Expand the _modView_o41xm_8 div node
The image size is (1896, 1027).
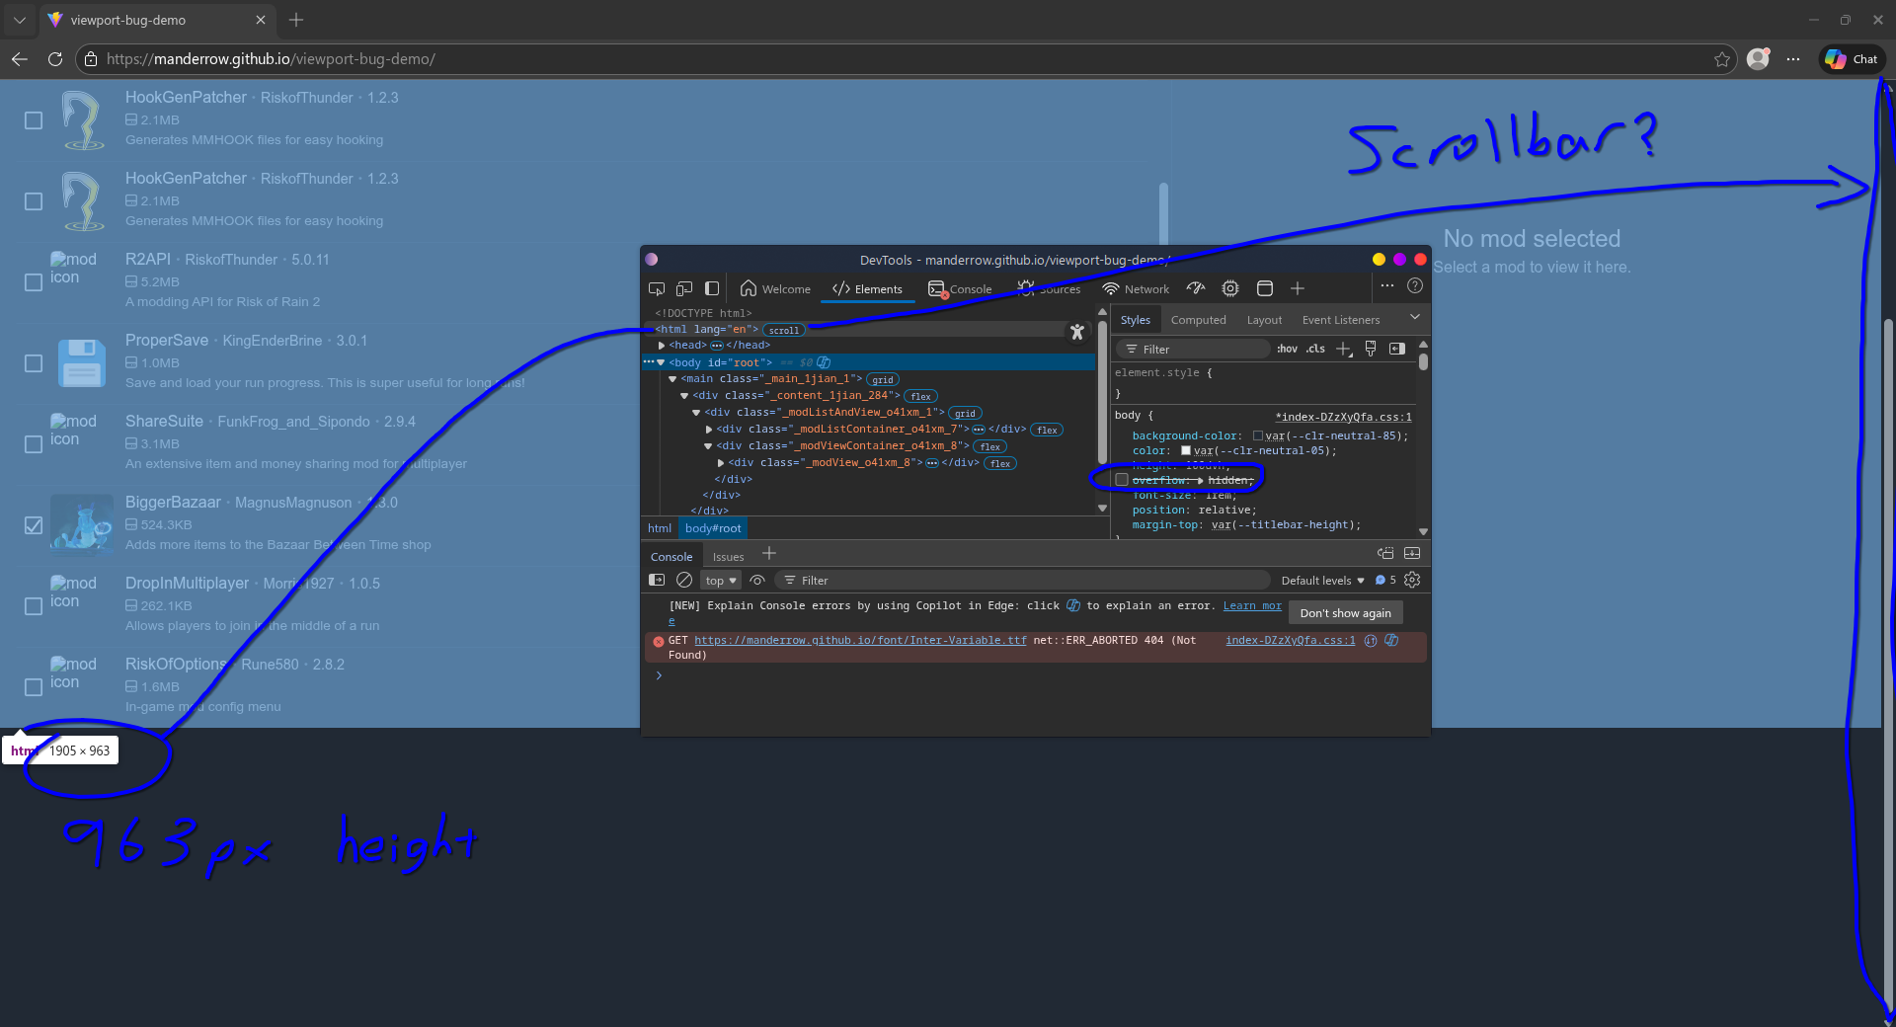click(721, 463)
